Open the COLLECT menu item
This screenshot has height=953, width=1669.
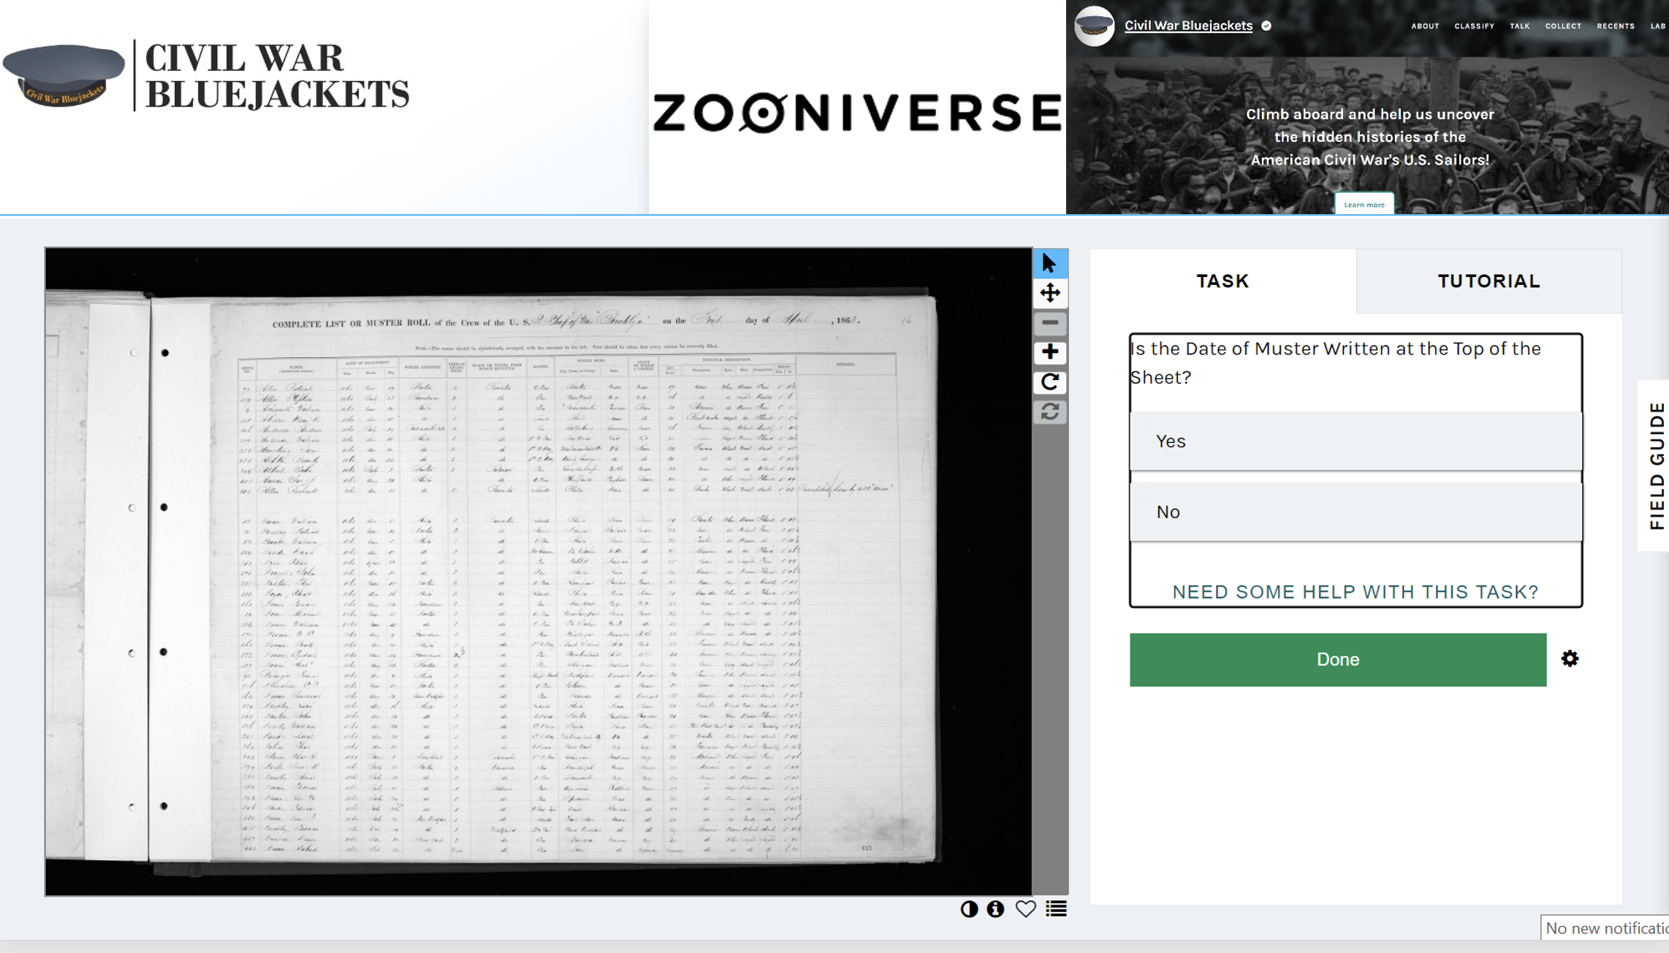pos(1563,26)
